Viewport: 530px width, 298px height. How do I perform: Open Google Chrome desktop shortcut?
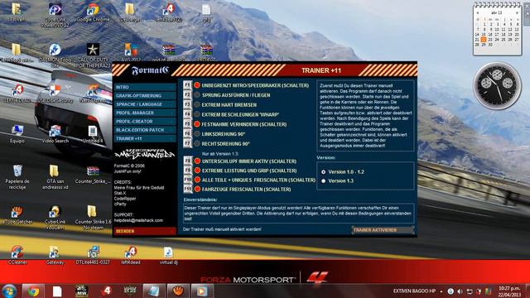(93, 13)
